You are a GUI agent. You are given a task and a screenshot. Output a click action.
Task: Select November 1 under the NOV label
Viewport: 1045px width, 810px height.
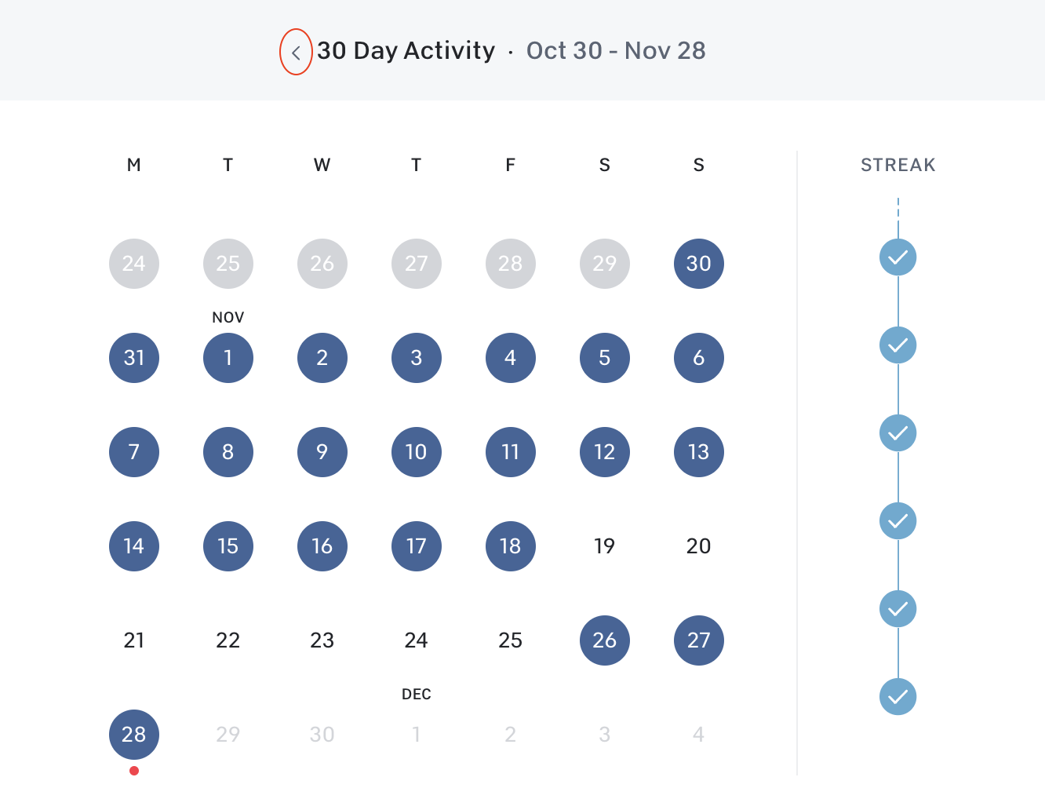coord(228,358)
